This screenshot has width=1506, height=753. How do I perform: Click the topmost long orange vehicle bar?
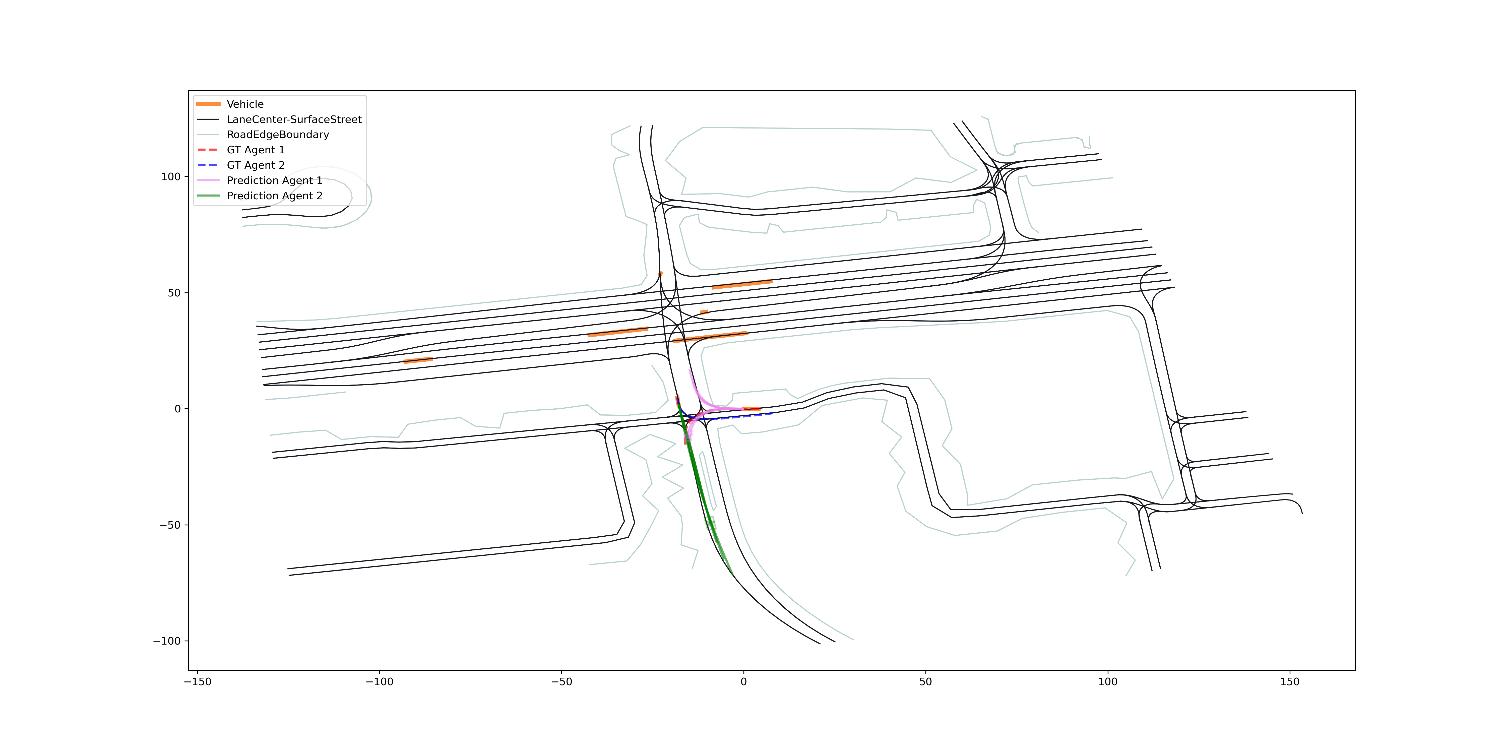point(742,285)
